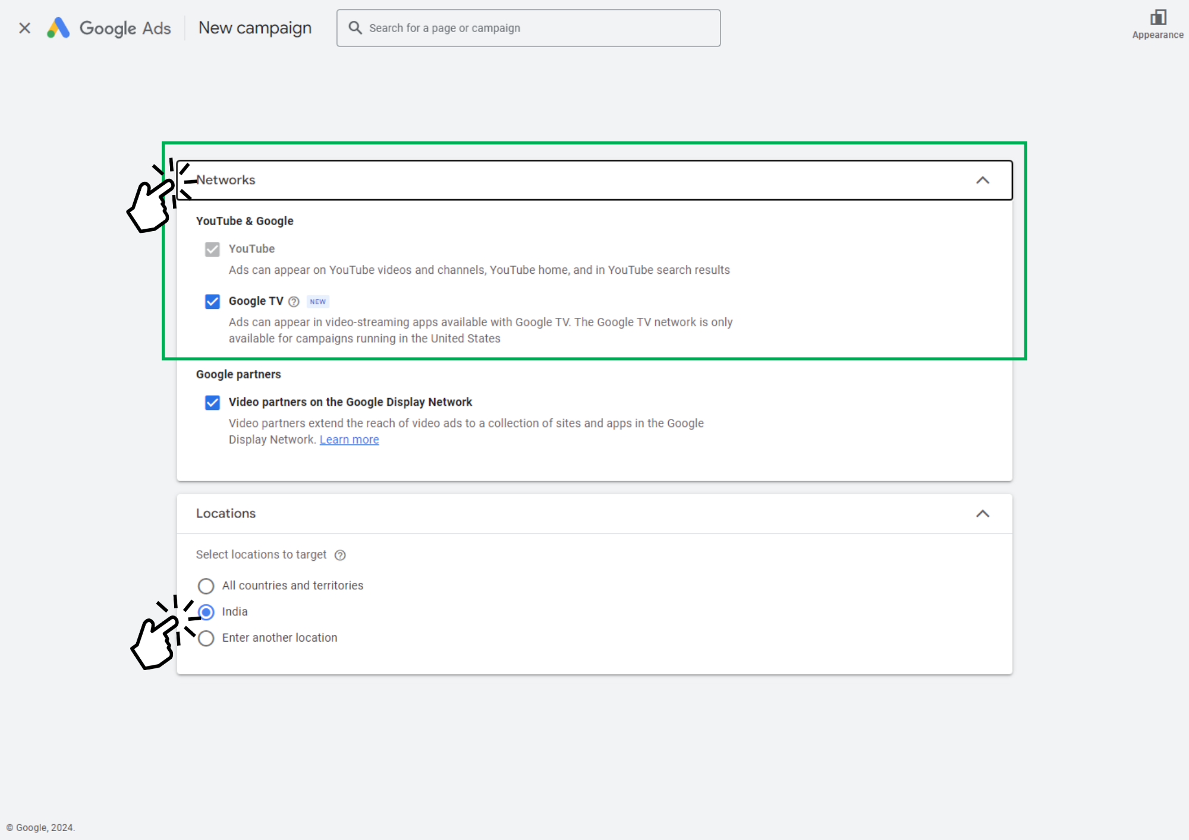1189x840 pixels.
Task: Choose Enter another location option
Action: (x=206, y=638)
